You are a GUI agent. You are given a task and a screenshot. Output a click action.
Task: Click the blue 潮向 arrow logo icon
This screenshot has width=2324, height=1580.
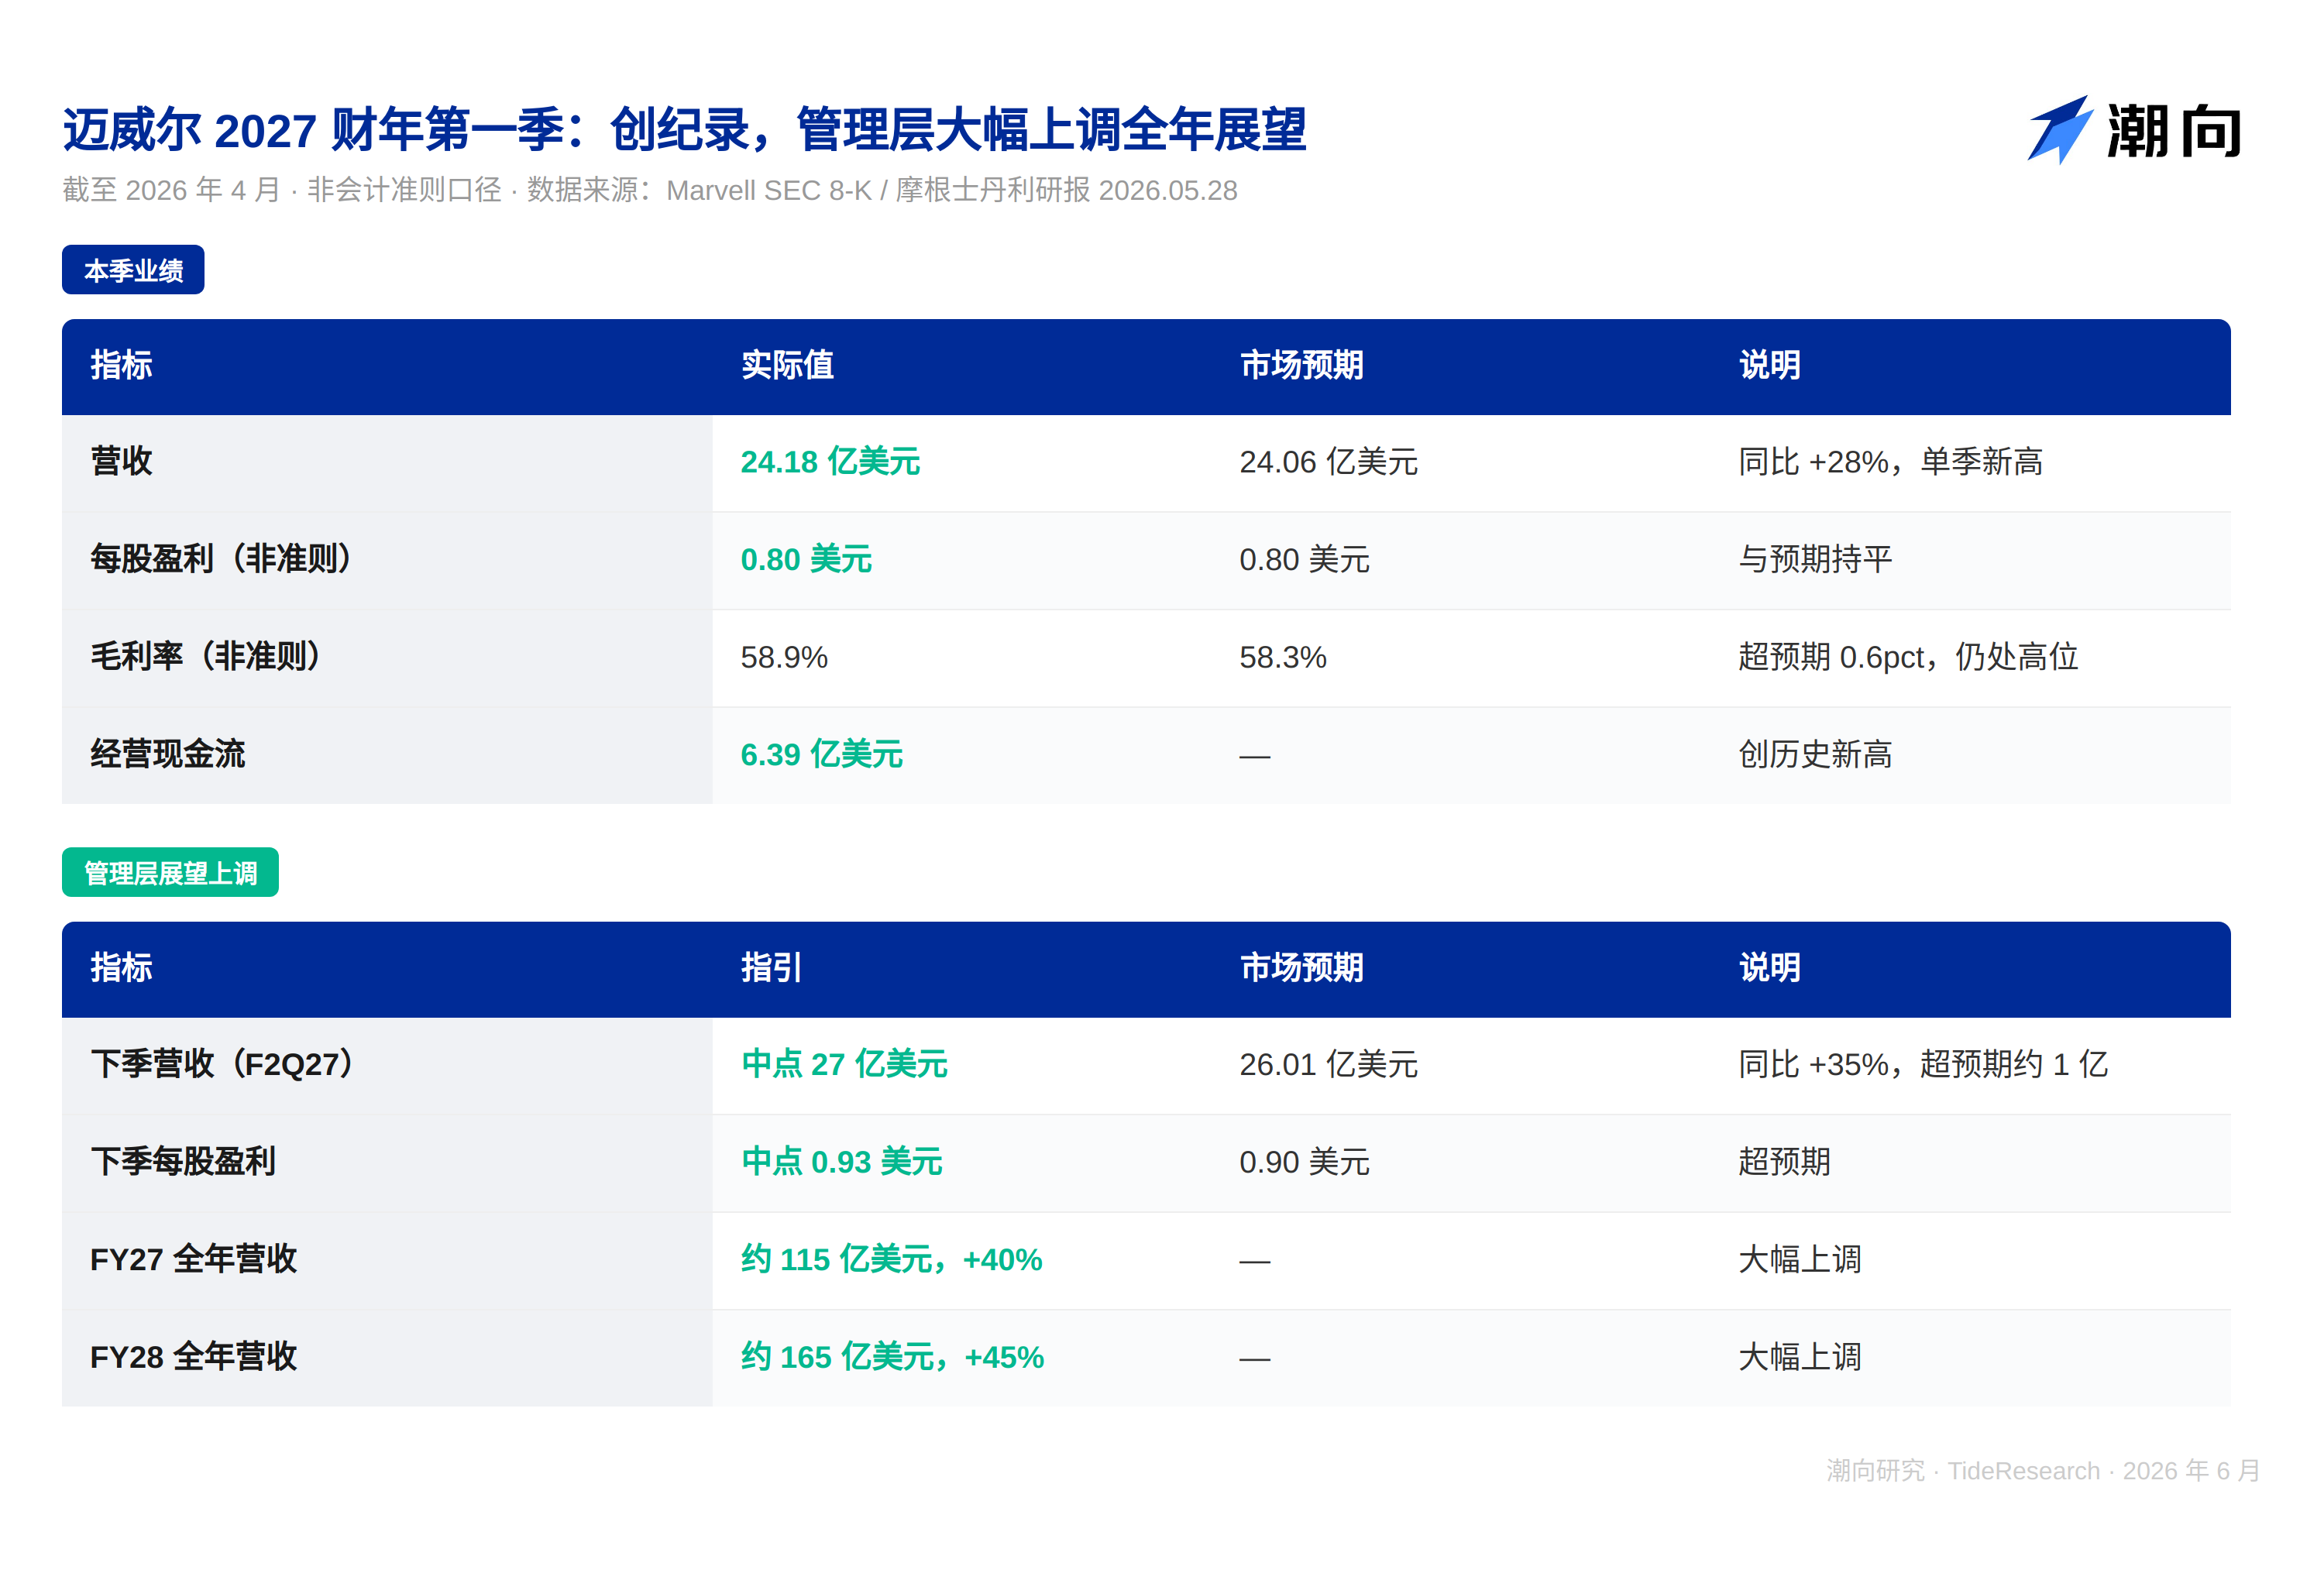[x=2060, y=130]
